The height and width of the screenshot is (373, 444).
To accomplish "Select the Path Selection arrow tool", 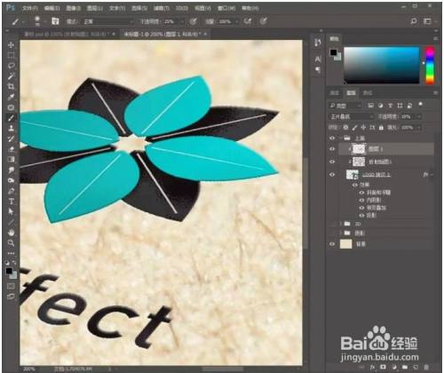I will click(x=11, y=211).
